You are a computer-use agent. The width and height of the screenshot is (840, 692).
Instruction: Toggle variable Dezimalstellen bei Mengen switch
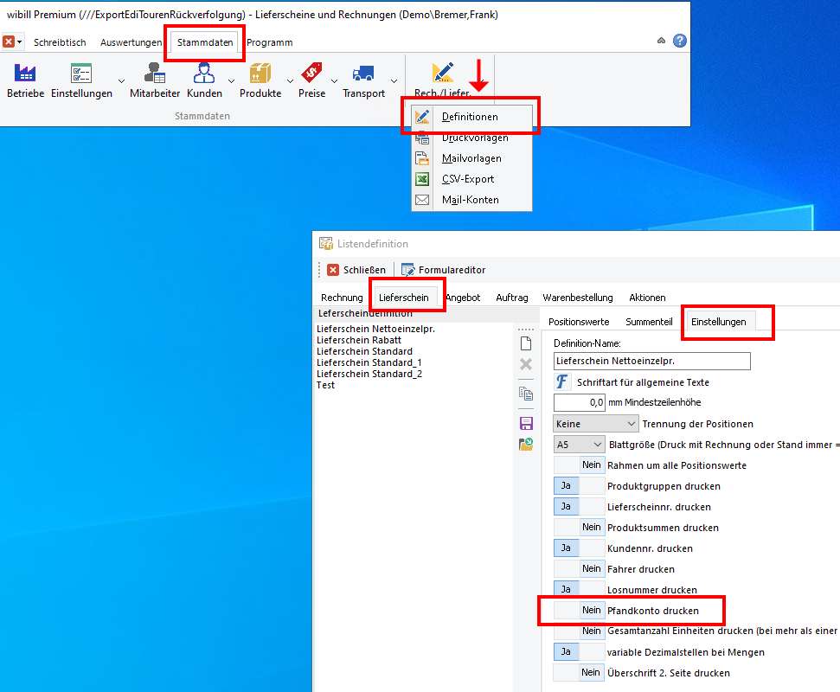pos(579,652)
